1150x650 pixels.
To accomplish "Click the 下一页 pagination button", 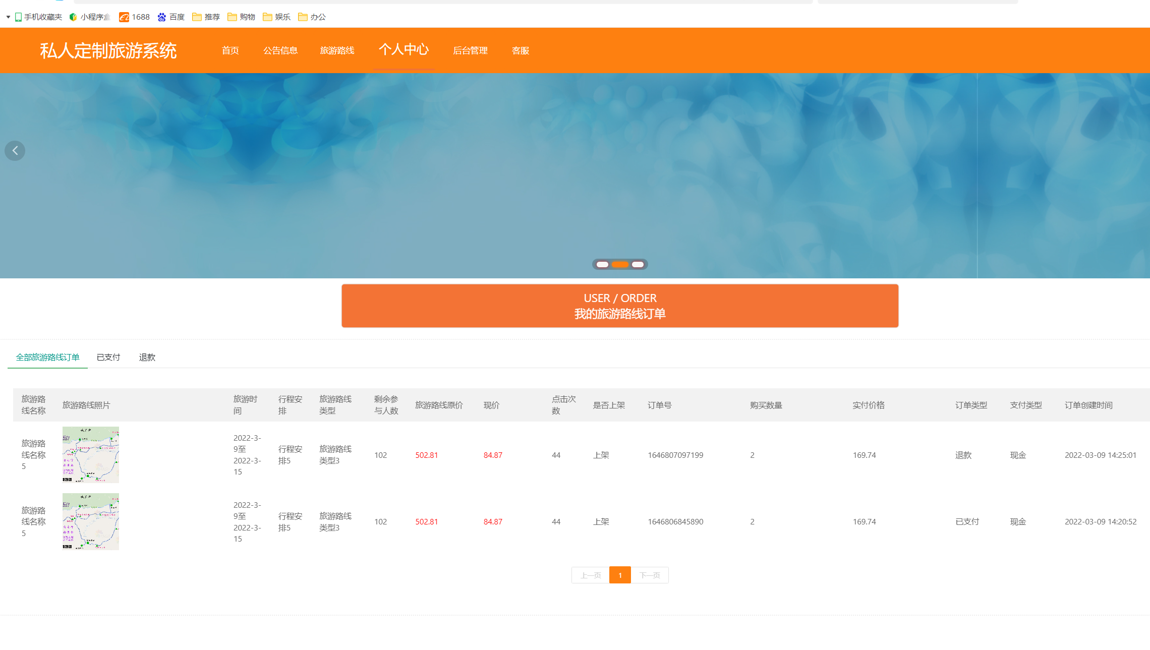I will click(x=650, y=575).
